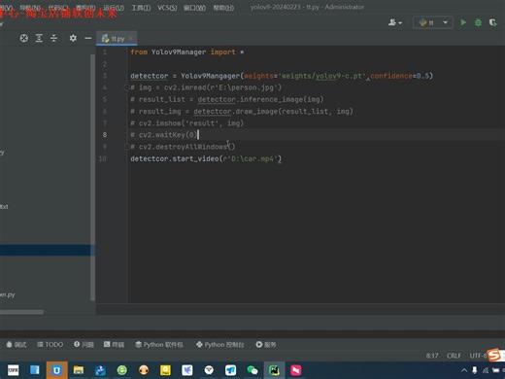Click the 8:17 cursor position in status bar

coord(432,356)
